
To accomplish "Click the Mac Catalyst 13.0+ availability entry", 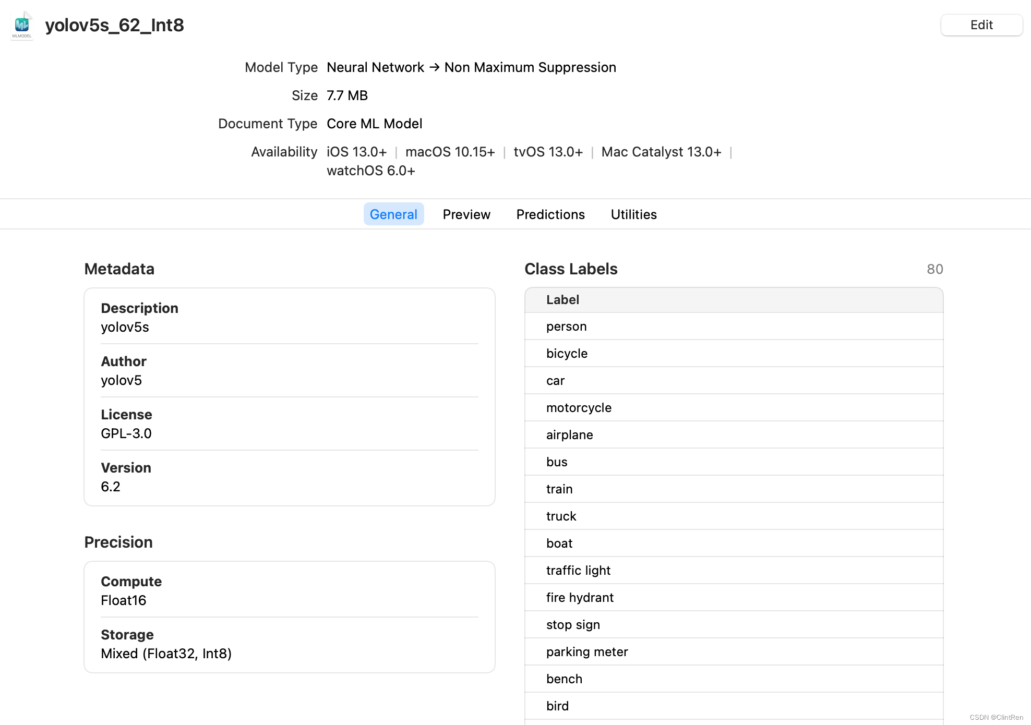I will (661, 152).
